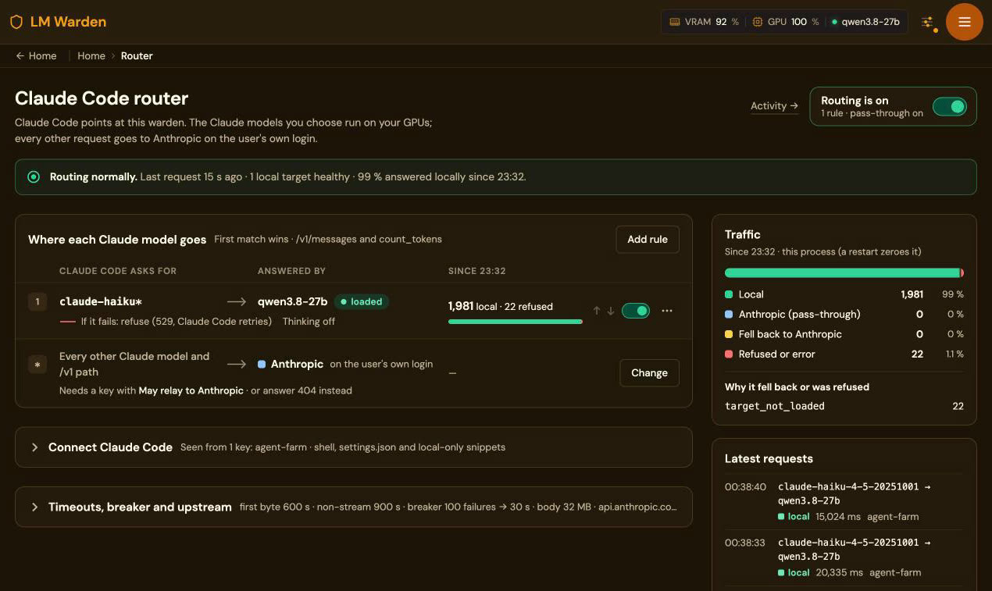Click the VRAM memory chip icon
Image resolution: width=992 pixels, height=591 pixels.
[x=674, y=22]
